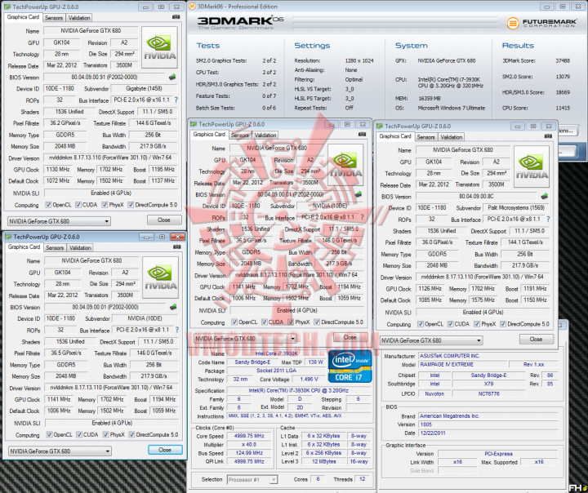Toggle OpenCL checkbox in center GPU-Z window
The image size is (588, 493).
coord(234,322)
